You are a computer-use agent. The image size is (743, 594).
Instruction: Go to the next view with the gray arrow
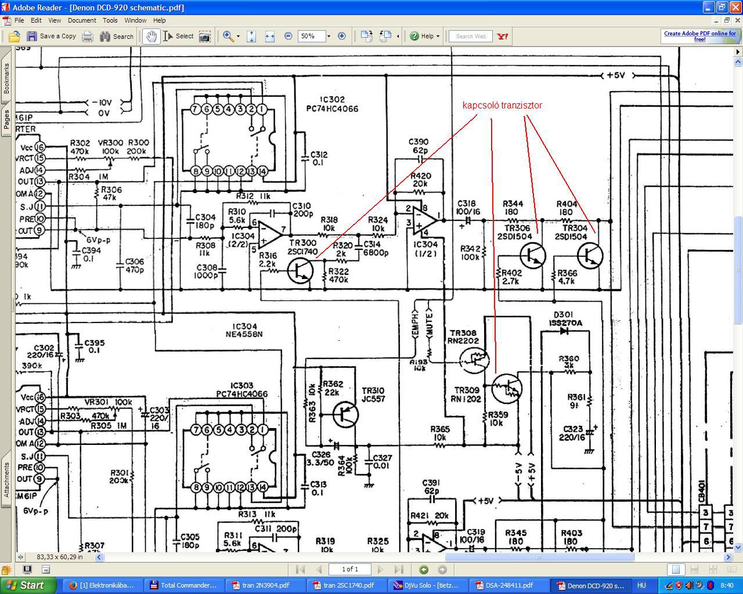tap(442, 570)
